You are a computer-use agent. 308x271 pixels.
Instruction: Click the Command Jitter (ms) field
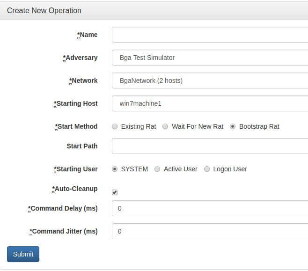[210, 231]
